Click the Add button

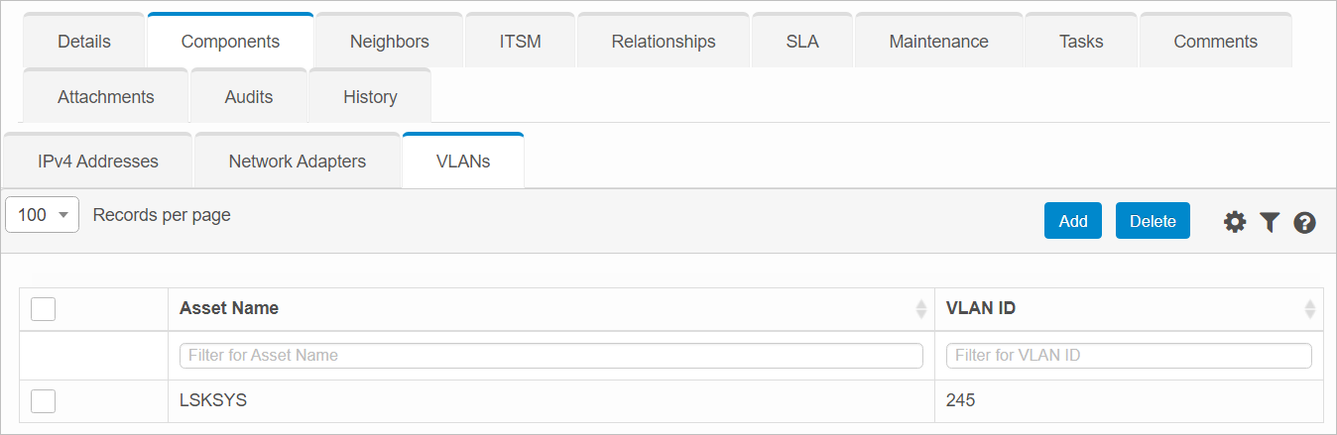pyautogui.click(x=1072, y=221)
